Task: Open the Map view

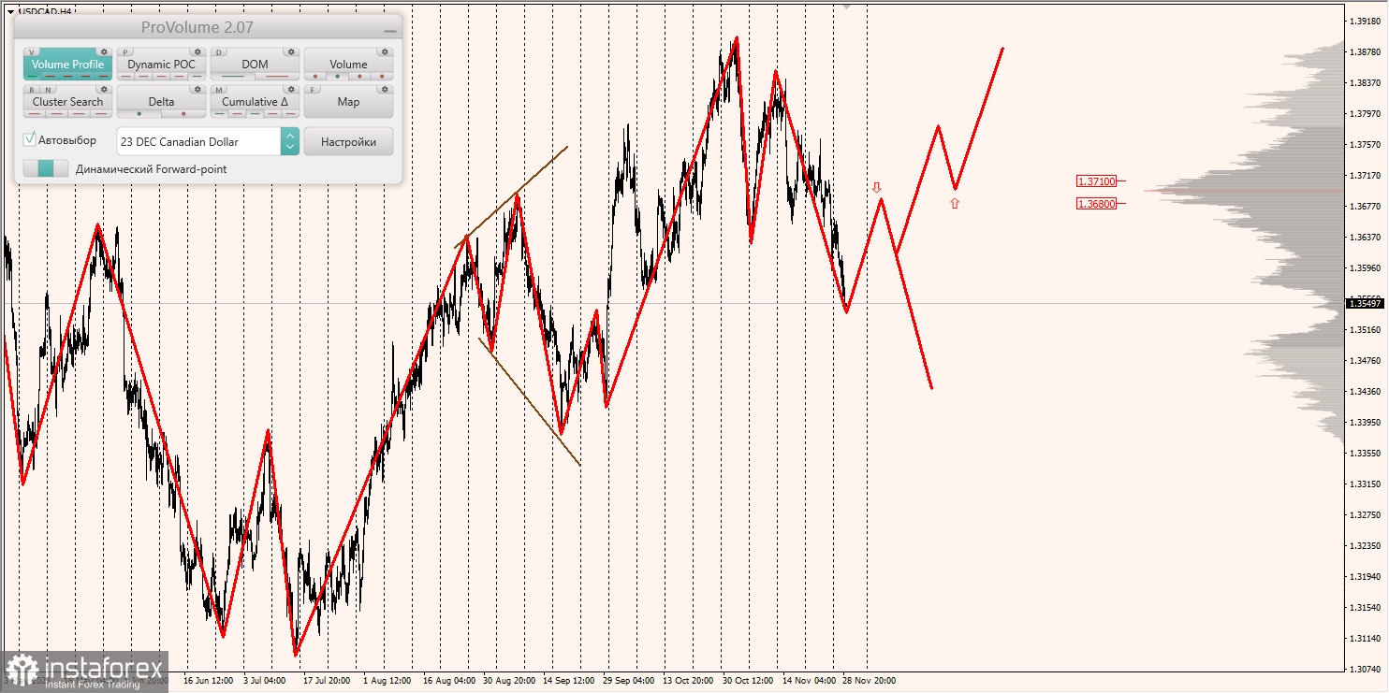Action: pyautogui.click(x=348, y=101)
